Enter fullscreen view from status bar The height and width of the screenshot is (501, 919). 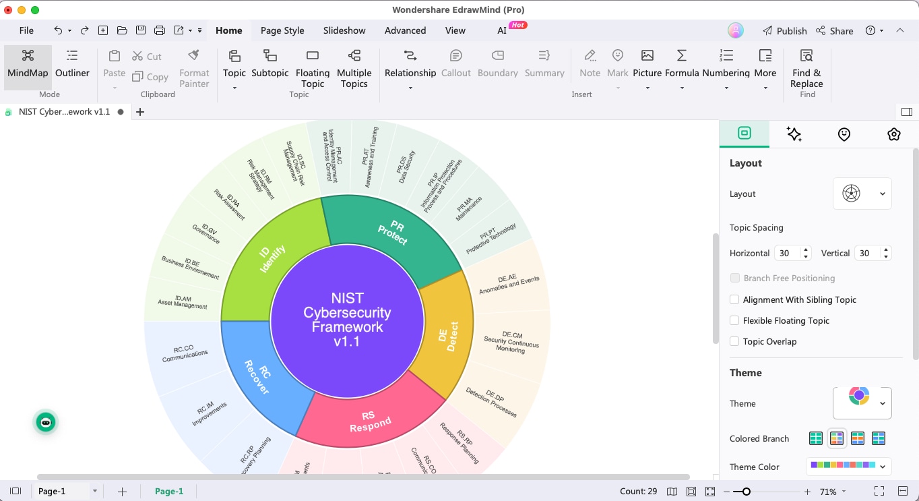(x=879, y=492)
